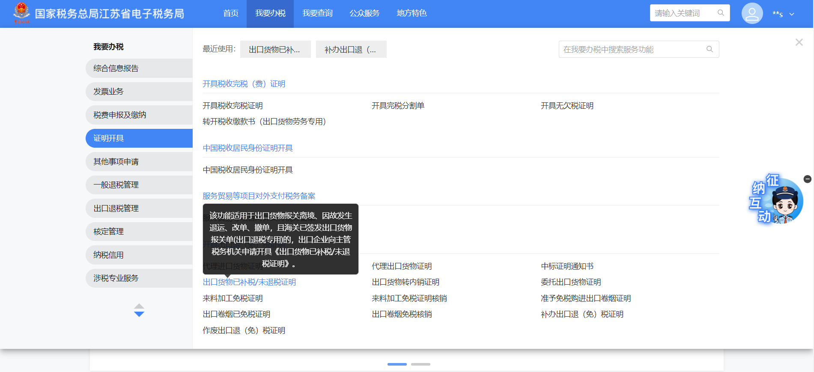Close the 我要办税 panel with X
Viewport: 814px width, 372px height.
[799, 42]
